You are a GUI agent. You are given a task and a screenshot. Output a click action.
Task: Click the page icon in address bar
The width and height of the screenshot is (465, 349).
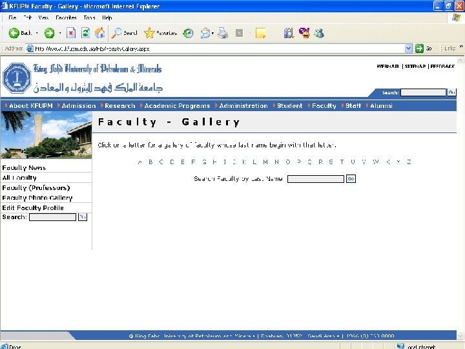[x=30, y=48]
